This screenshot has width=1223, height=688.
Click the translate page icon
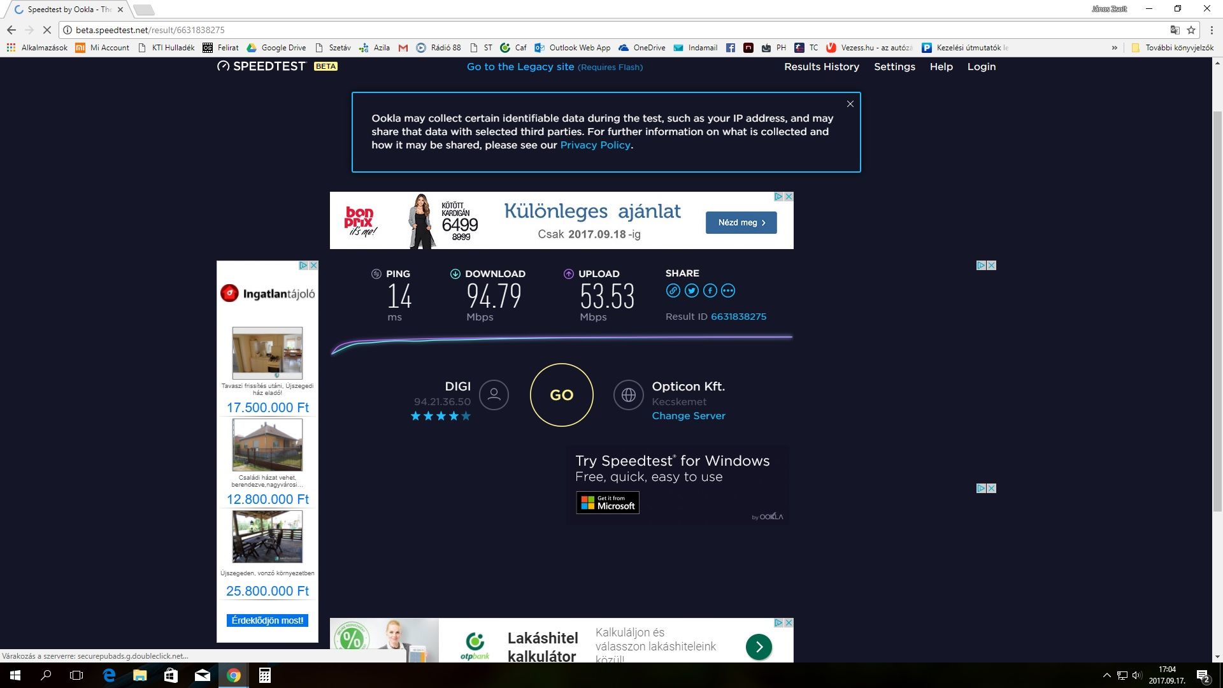pyautogui.click(x=1175, y=30)
